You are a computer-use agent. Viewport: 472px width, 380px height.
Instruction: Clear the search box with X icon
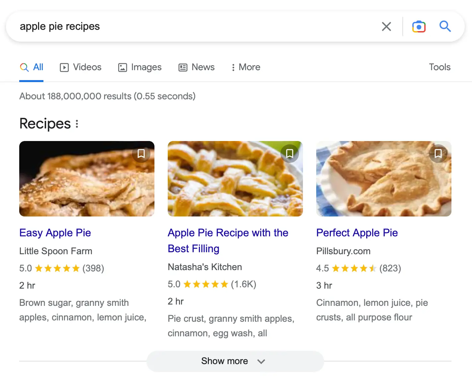pyautogui.click(x=386, y=26)
